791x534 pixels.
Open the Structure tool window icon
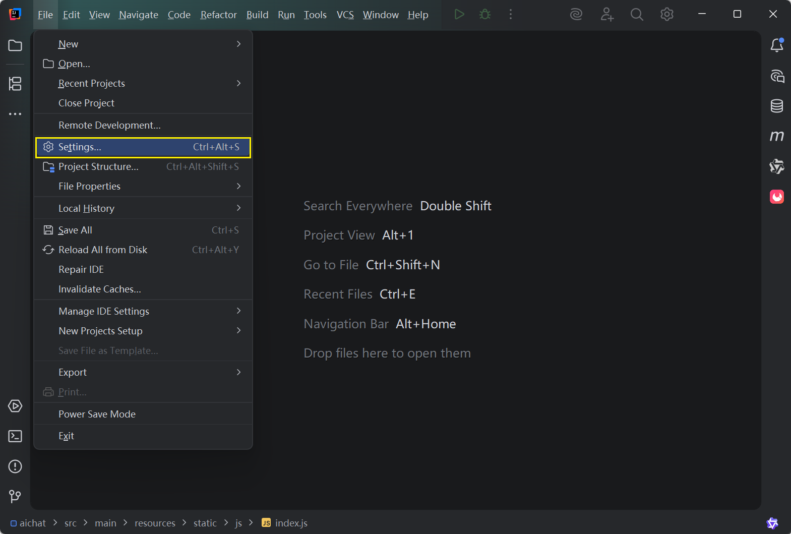tap(15, 84)
